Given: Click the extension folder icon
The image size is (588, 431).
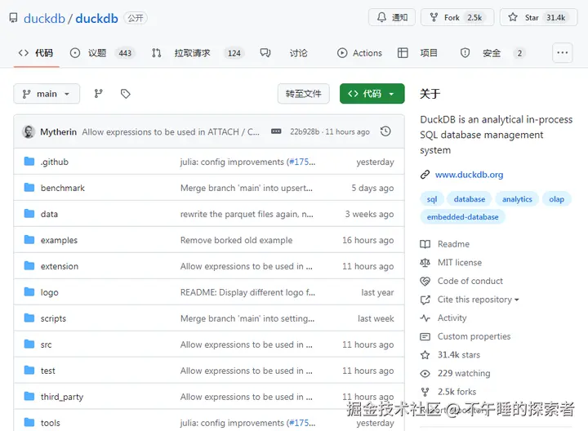Looking at the screenshot, I should [x=29, y=266].
